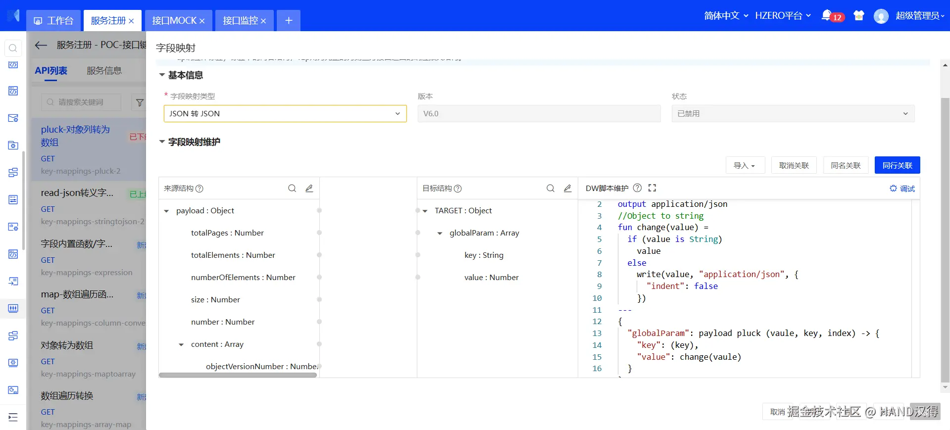Viewport: 950px width, 430px height.
Task: Switch to the 接口MOCK tab
Action: (x=174, y=20)
